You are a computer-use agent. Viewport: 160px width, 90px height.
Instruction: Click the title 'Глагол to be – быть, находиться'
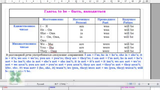(75, 11)
